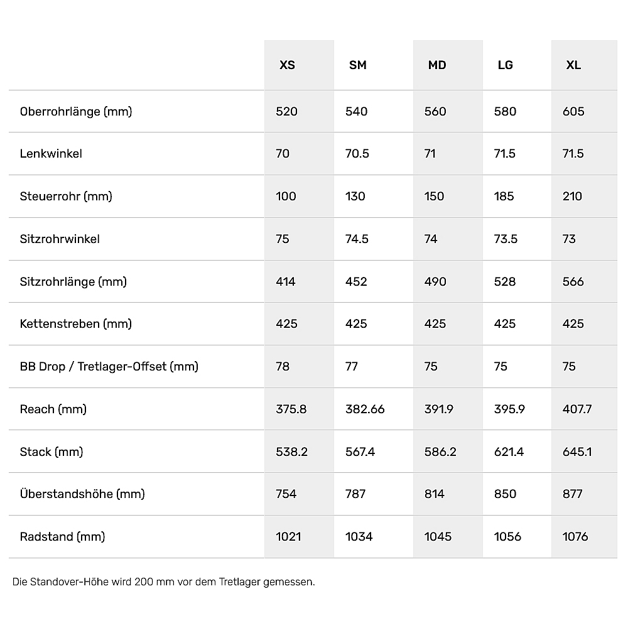Viewport: 628px width, 628px height.
Task: Select the Sitzrohrwinkel row label
Action: (x=60, y=239)
